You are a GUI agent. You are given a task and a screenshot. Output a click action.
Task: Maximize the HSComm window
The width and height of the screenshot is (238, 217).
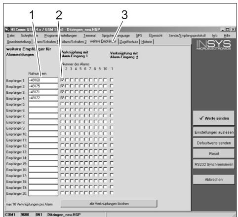(228, 30)
